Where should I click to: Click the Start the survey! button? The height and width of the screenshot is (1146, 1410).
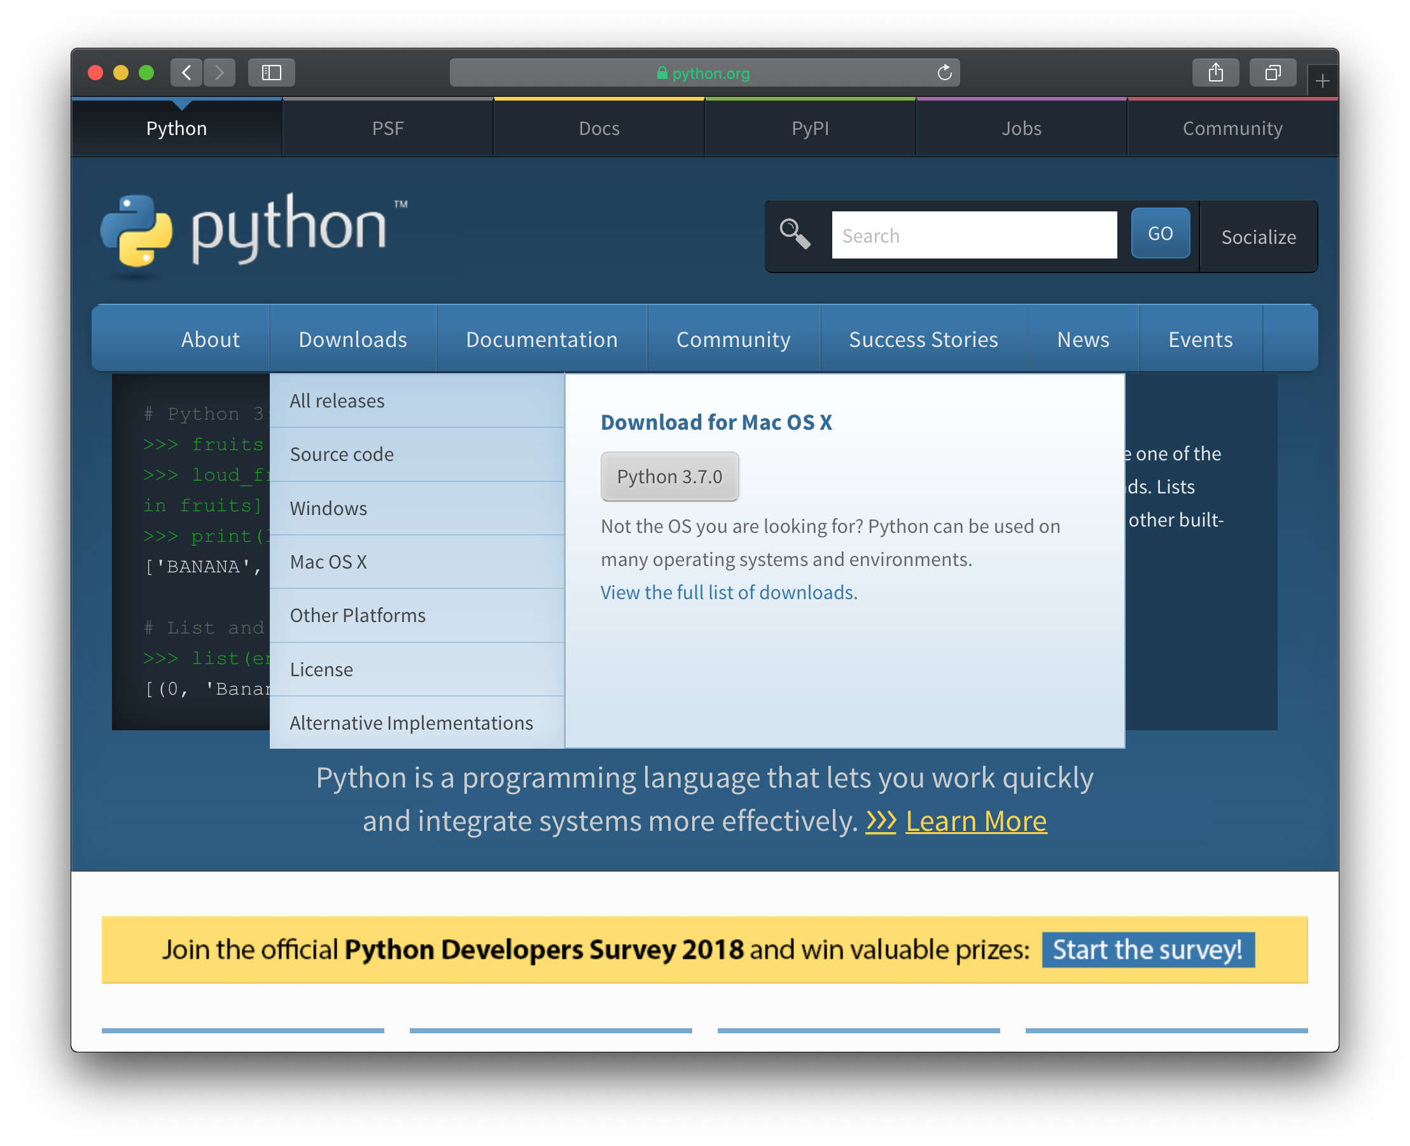(x=1148, y=950)
